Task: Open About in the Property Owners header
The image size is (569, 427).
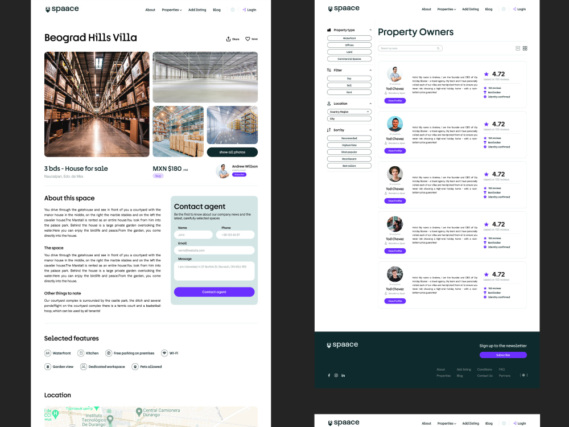Action: (x=426, y=9)
